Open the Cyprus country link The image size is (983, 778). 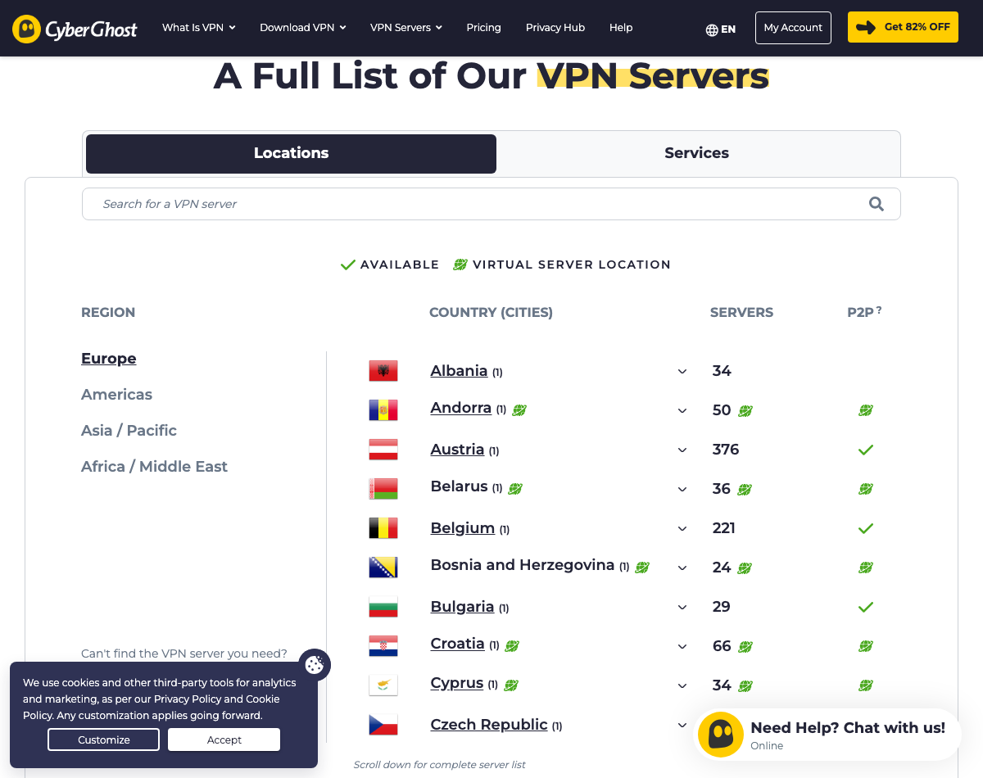point(456,683)
